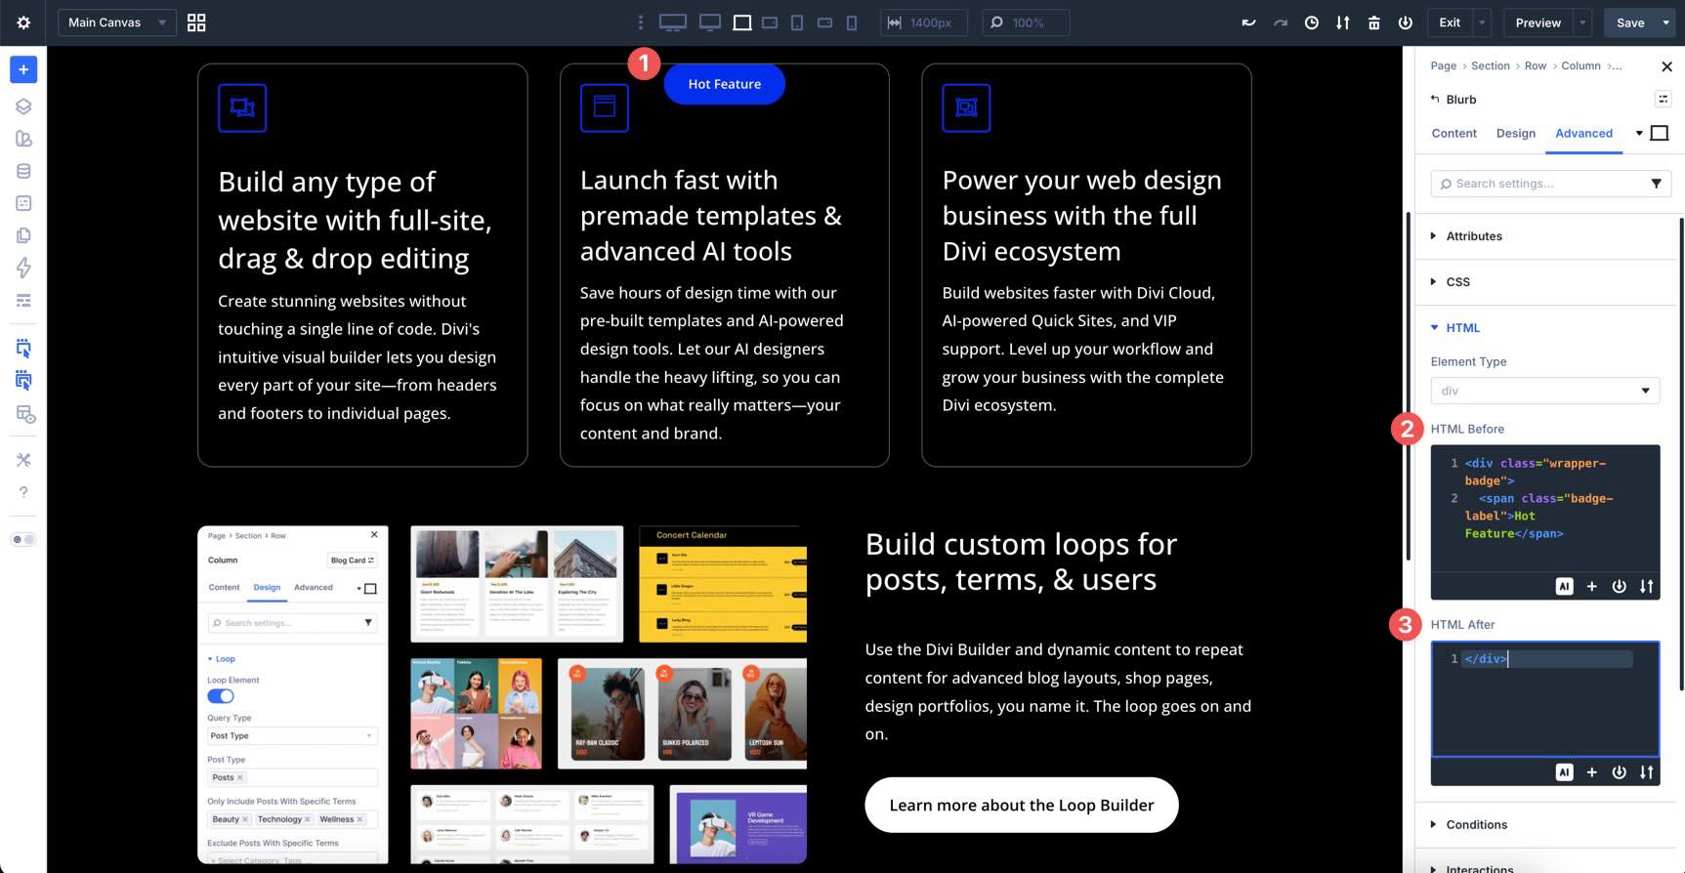
Task: Click the Preview button
Action: 1538,22
